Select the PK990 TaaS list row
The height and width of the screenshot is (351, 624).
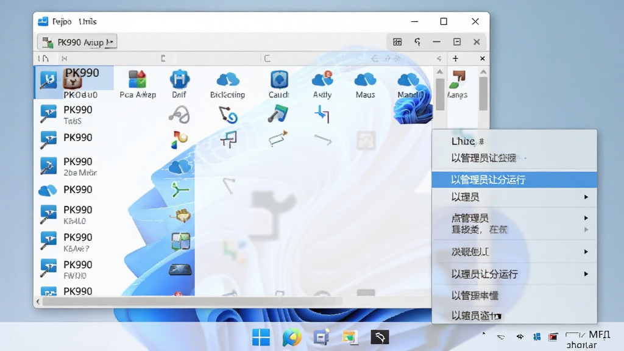coord(74,115)
